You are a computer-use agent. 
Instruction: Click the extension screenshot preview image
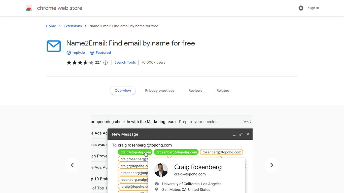tap(172, 154)
